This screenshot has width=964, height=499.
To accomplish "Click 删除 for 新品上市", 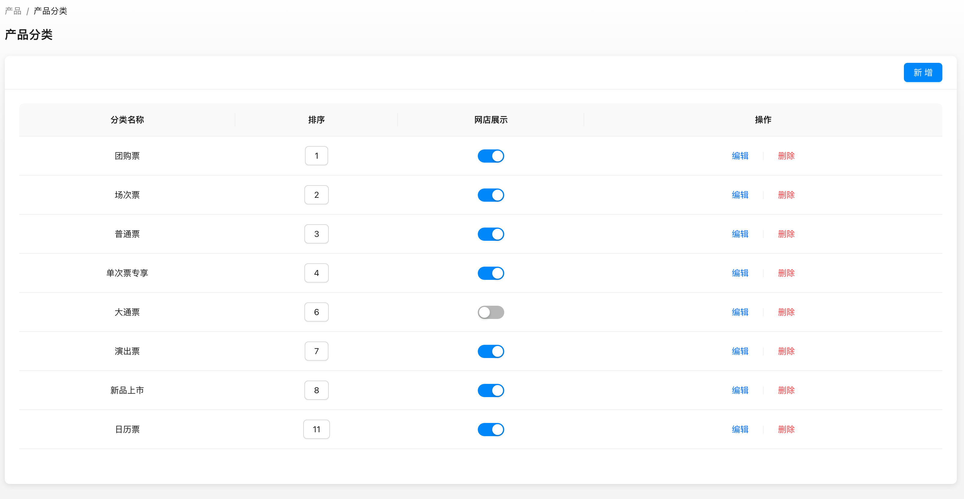I will tap(786, 390).
